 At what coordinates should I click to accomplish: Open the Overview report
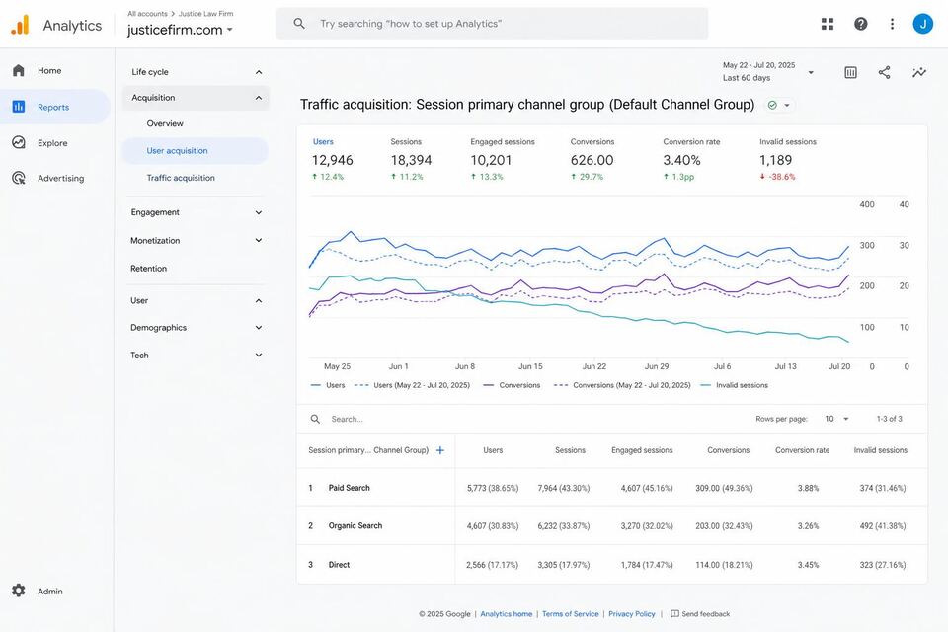click(165, 123)
